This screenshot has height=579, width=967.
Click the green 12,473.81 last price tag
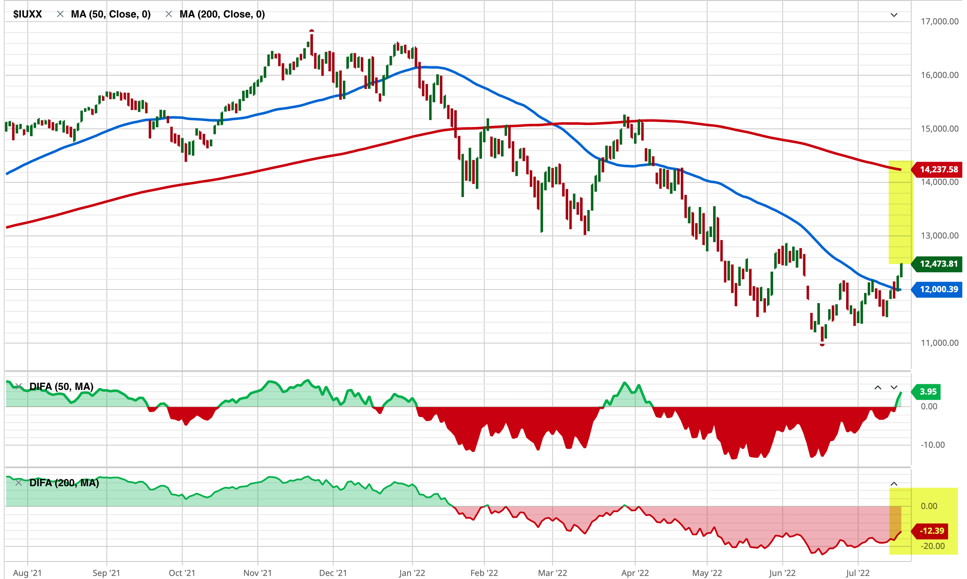click(x=938, y=264)
